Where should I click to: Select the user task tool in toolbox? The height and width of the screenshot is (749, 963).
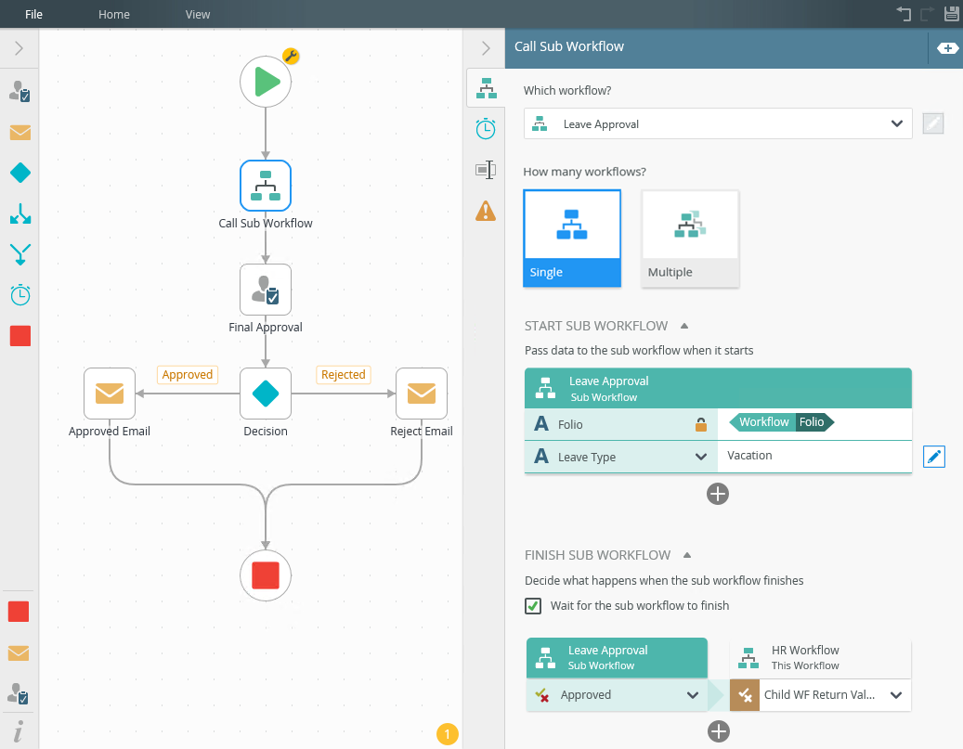click(x=20, y=92)
